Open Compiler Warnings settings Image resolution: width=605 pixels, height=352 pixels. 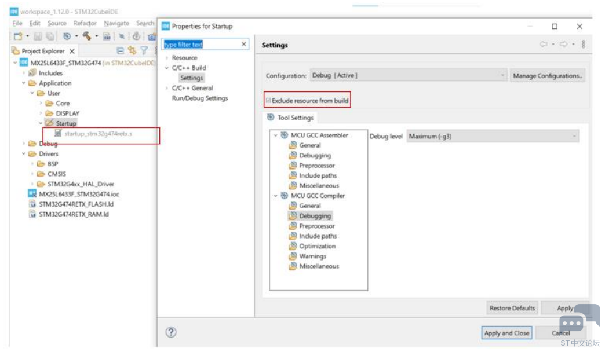pyautogui.click(x=312, y=256)
